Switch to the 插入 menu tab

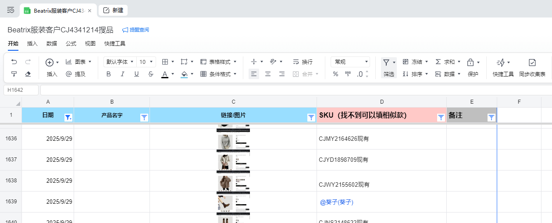(32, 44)
